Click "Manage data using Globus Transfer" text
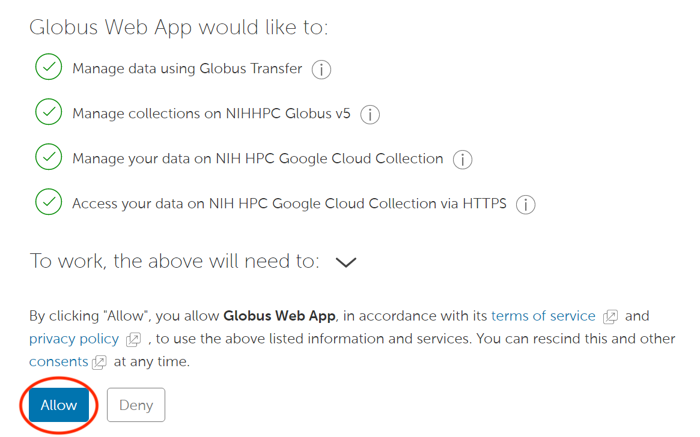Viewport: 700px width, 437px height. [x=187, y=68]
